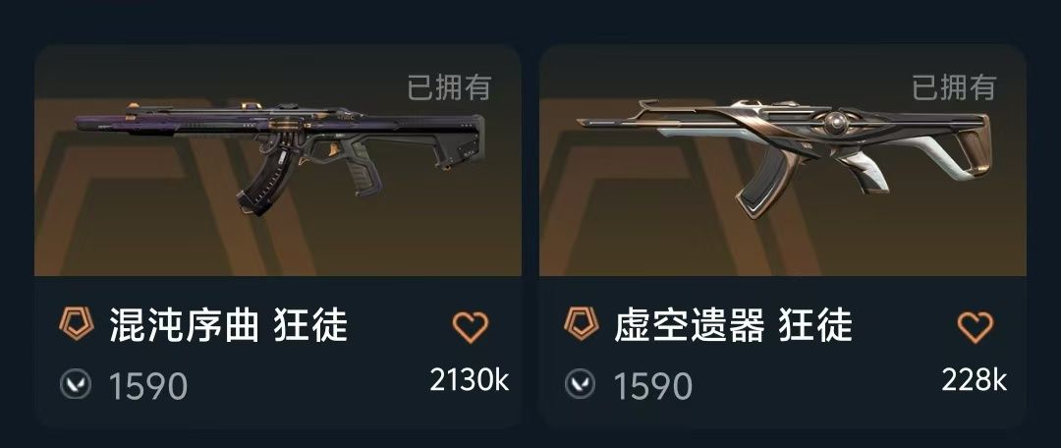Select the 虚空遗器 狂徒 skin name
The width and height of the screenshot is (1061, 448).
point(734,325)
